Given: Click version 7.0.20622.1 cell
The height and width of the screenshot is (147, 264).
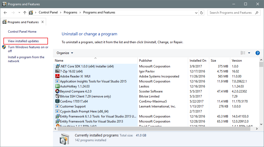Looking at the screenshot, I should pos(239,81).
